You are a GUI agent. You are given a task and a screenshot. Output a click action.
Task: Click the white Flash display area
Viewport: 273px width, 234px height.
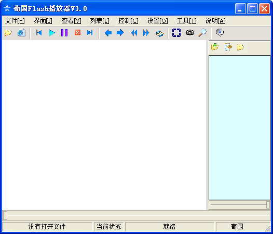click(x=104, y=125)
